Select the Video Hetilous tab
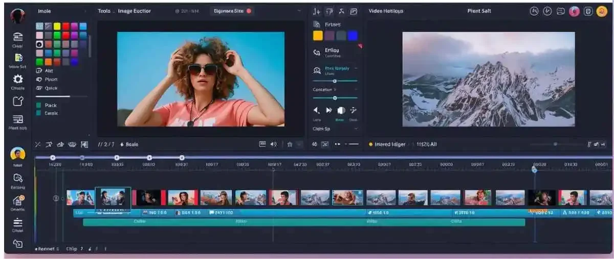 pyautogui.click(x=386, y=11)
